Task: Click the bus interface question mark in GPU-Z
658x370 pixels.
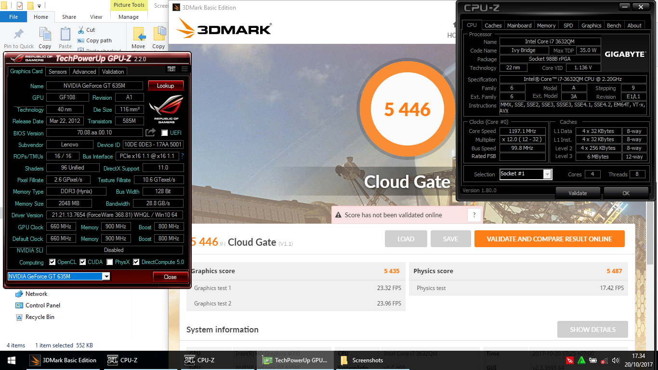Action: 182,156
